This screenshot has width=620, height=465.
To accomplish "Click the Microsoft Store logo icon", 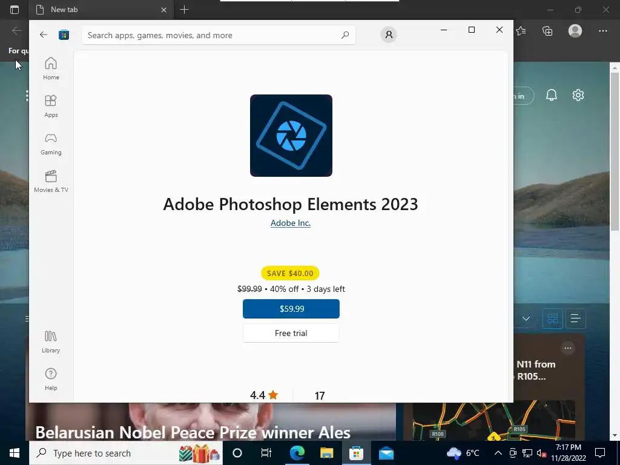I will 64,35.
